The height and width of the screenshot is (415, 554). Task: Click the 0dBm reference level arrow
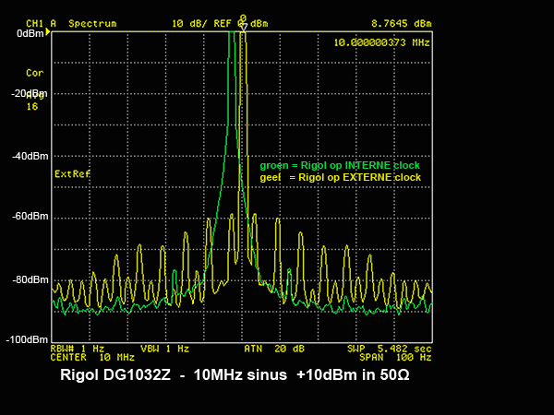48,32
